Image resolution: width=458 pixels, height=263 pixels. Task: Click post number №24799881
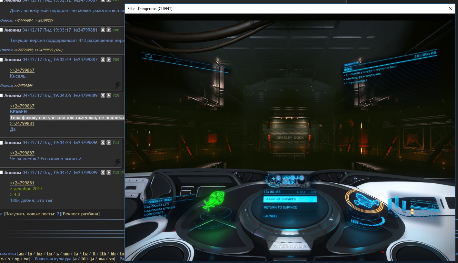click(85, 30)
